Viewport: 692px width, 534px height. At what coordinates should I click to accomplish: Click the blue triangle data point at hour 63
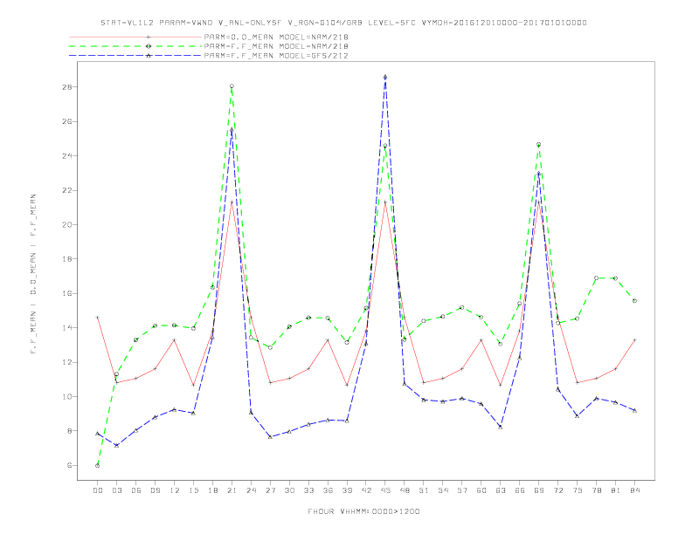click(500, 427)
